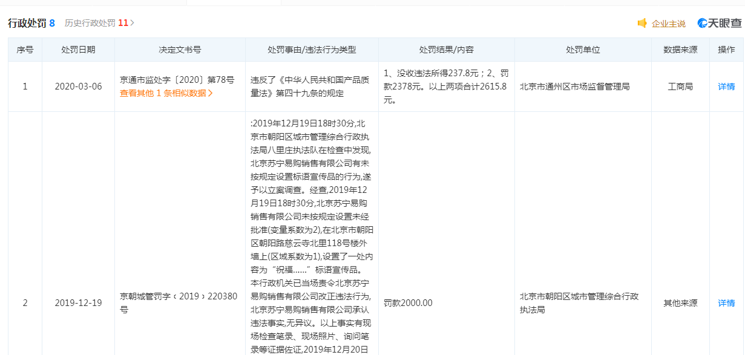Open the 历史行政处罚 11 link
Screen dimensions: 745x355
coord(99,23)
